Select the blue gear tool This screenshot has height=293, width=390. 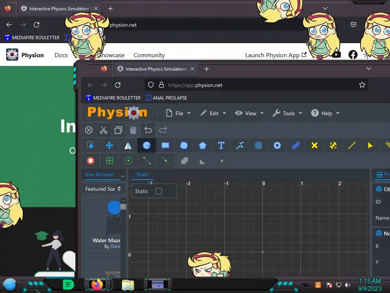(277, 145)
